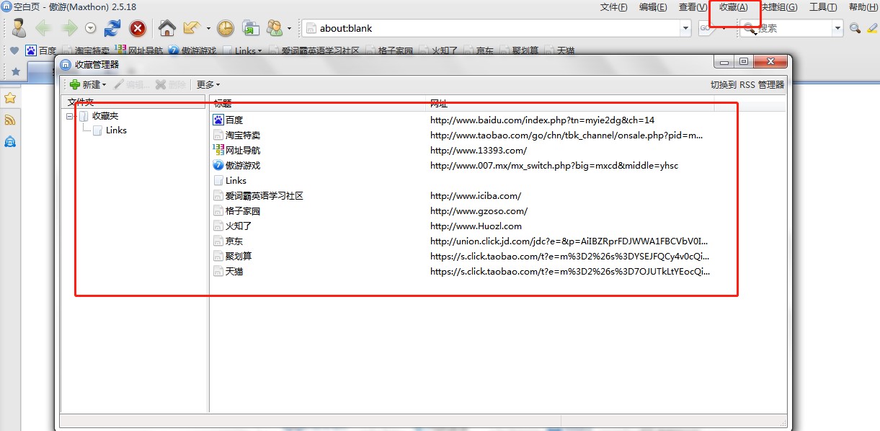Select the Links folder row in the list

pyautogui.click(x=497, y=180)
